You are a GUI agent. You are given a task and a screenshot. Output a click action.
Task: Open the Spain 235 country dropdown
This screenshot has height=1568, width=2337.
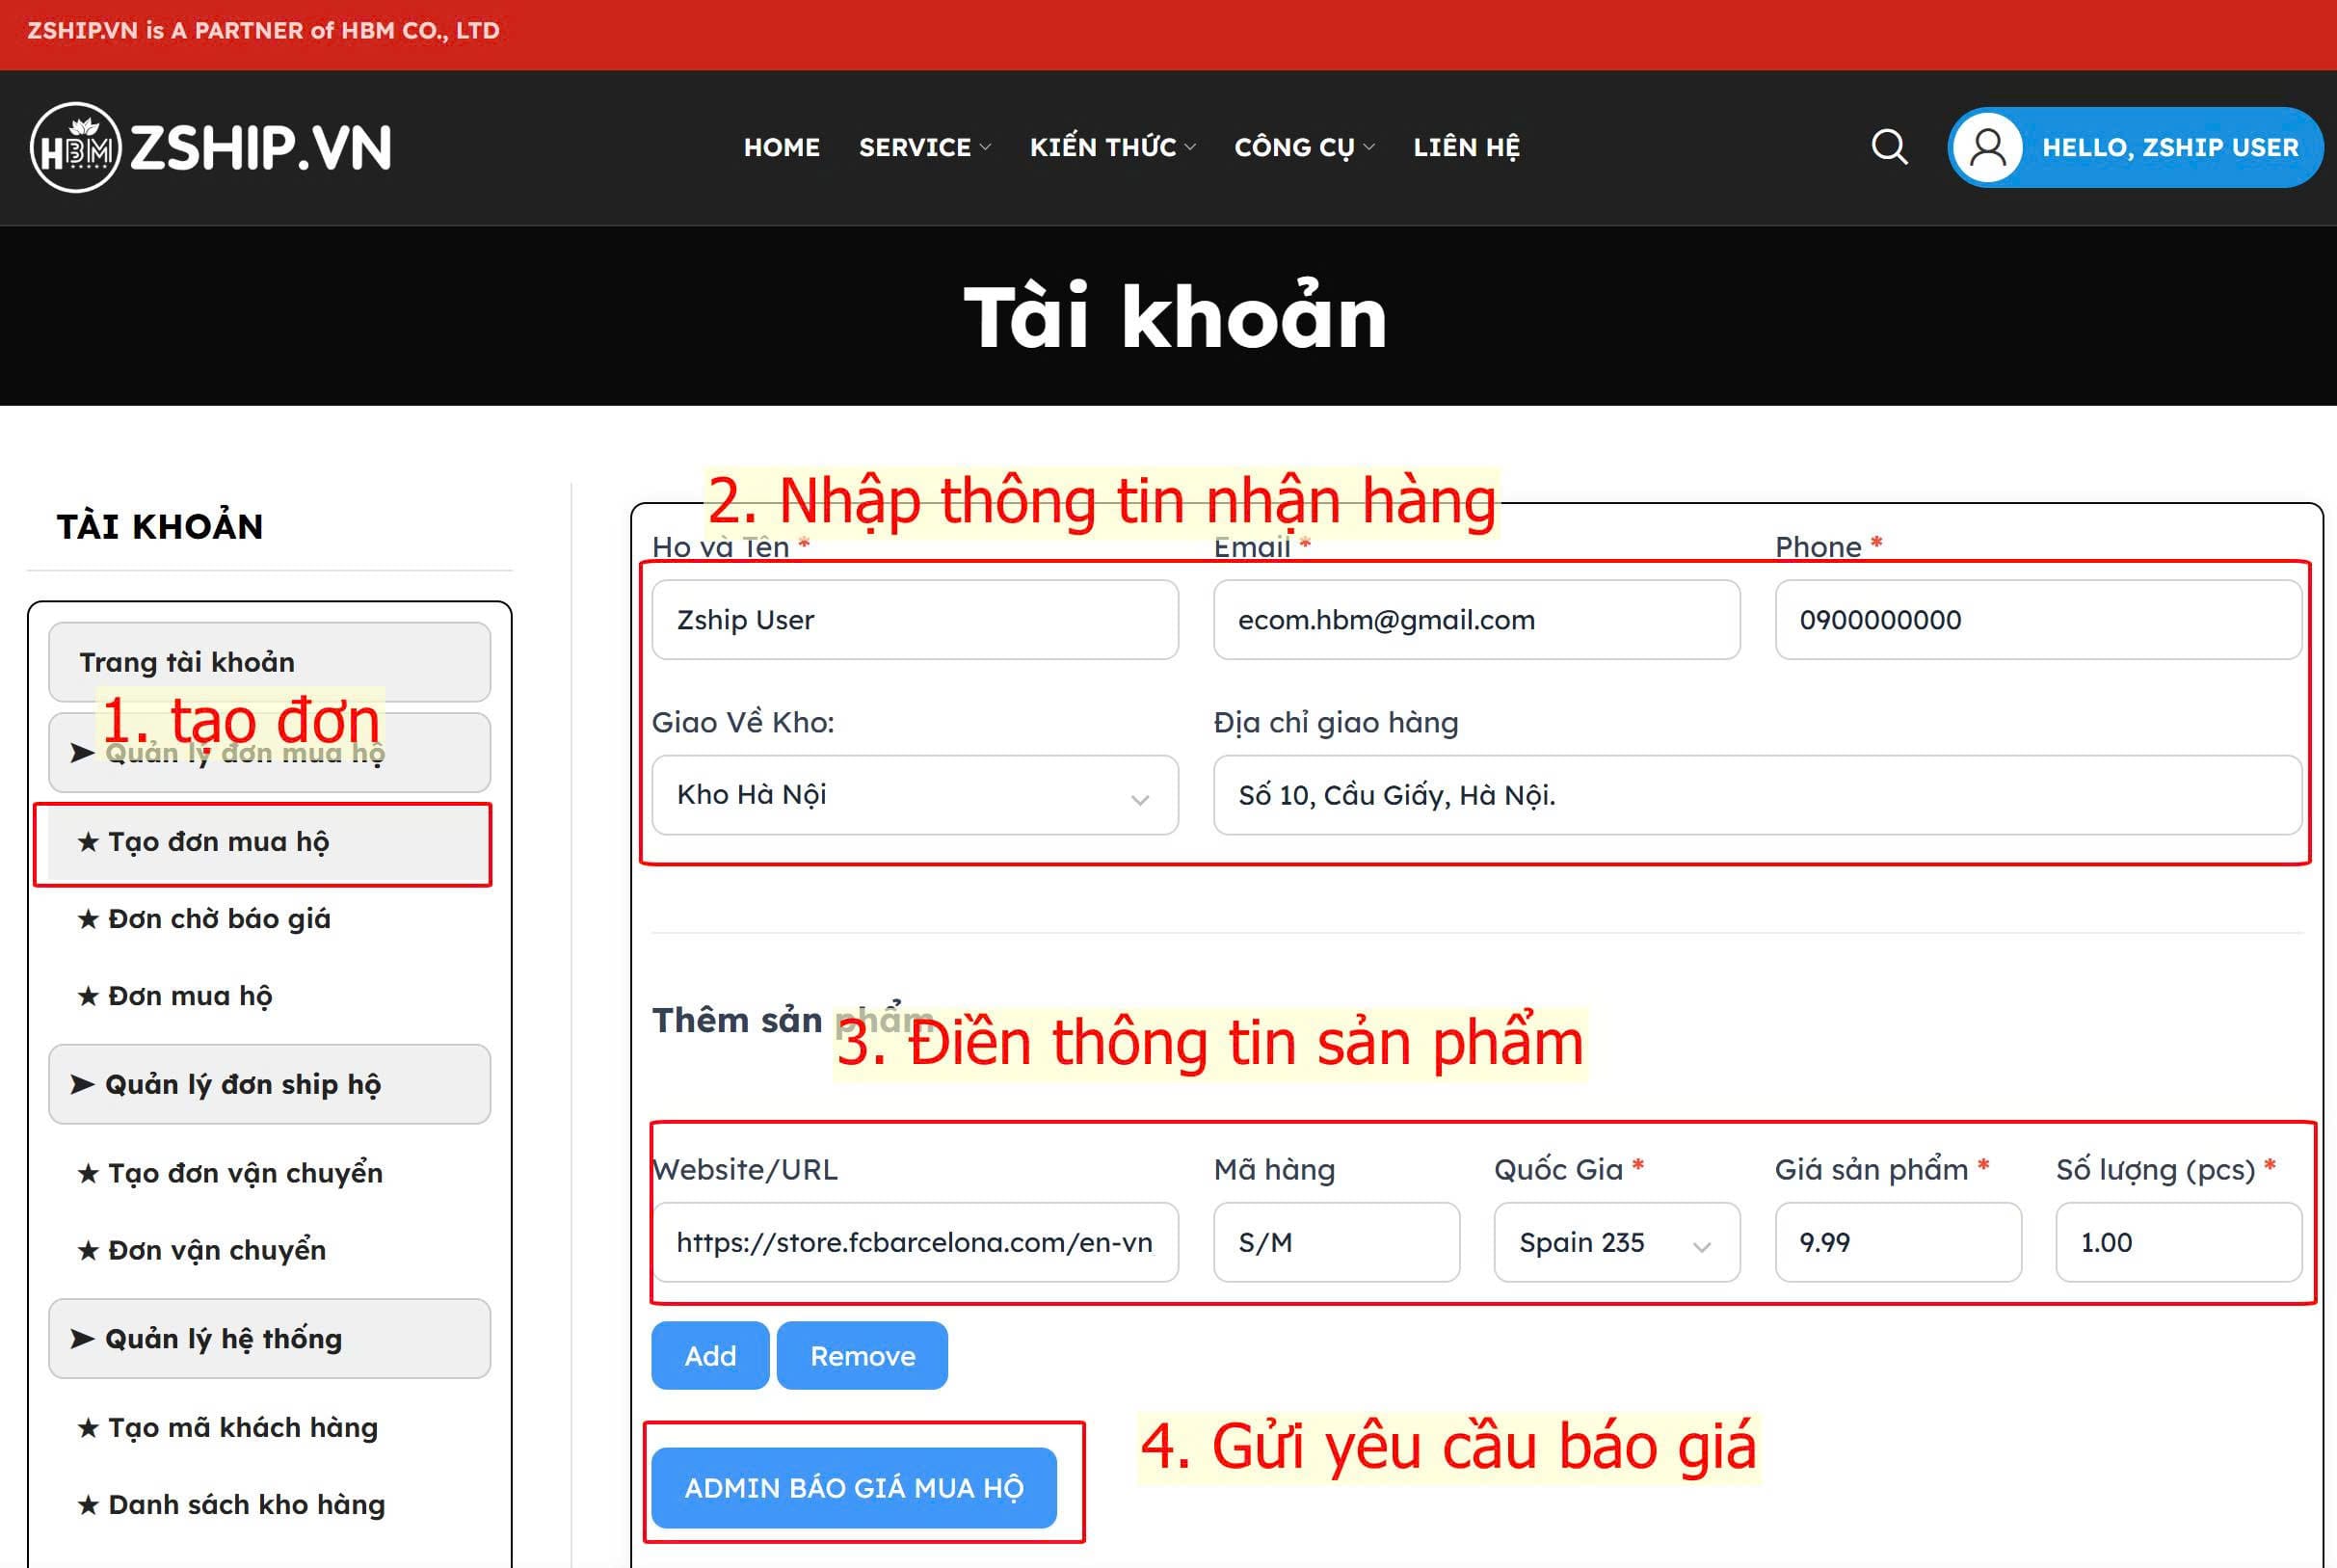(1616, 1242)
